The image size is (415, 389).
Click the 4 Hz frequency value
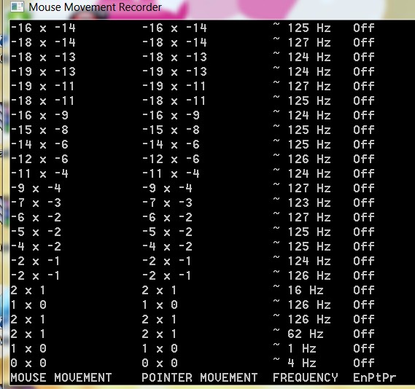tap(302, 363)
